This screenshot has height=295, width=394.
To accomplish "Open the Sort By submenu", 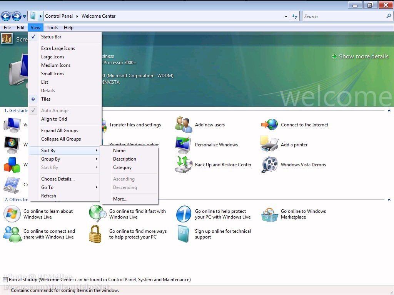I will (65, 151).
